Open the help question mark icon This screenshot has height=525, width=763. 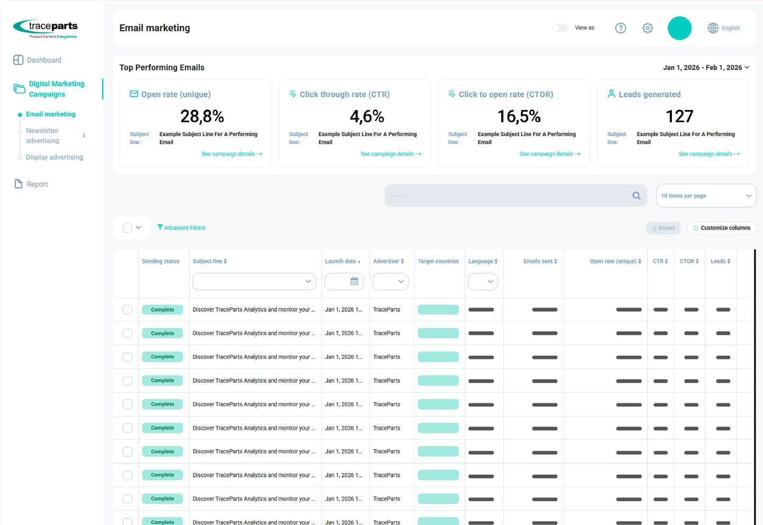620,28
